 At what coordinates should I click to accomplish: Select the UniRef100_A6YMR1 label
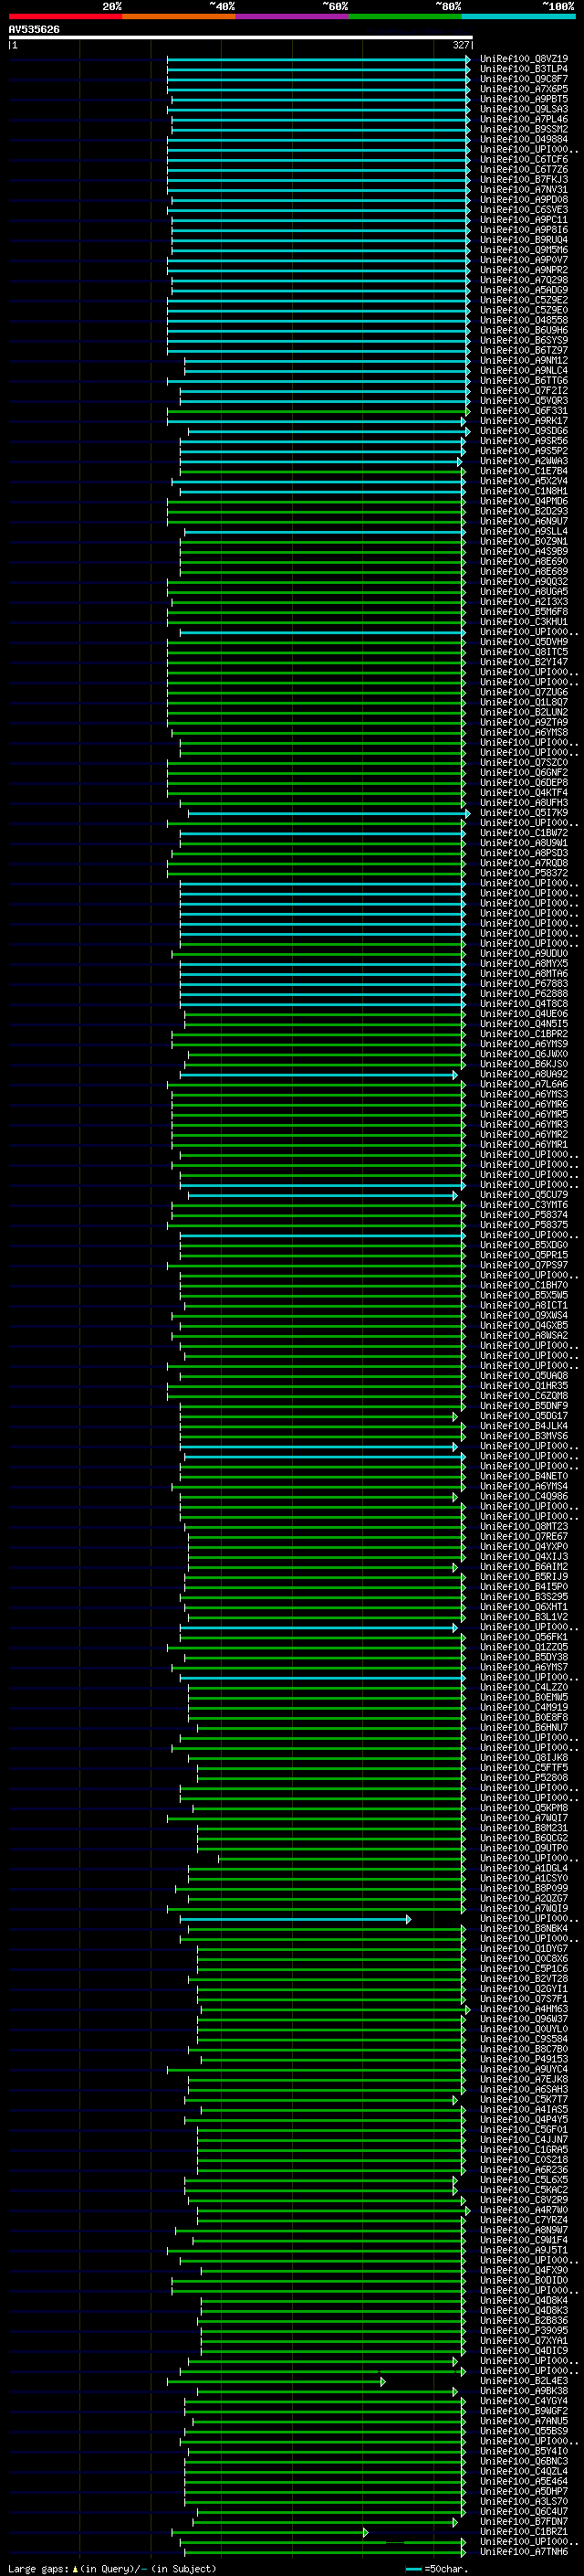[524, 1144]
